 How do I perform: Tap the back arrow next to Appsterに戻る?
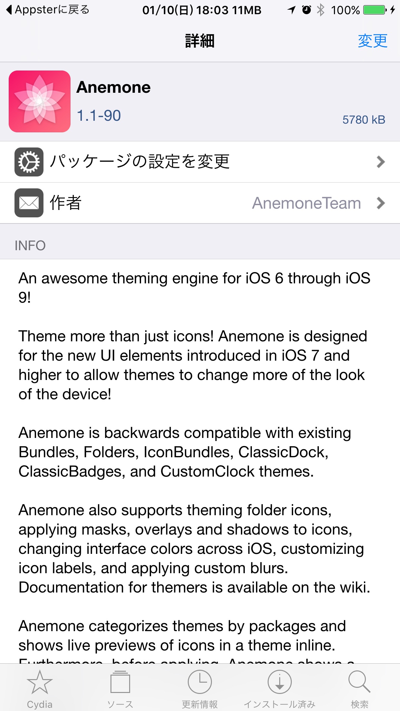click(9, 10)
